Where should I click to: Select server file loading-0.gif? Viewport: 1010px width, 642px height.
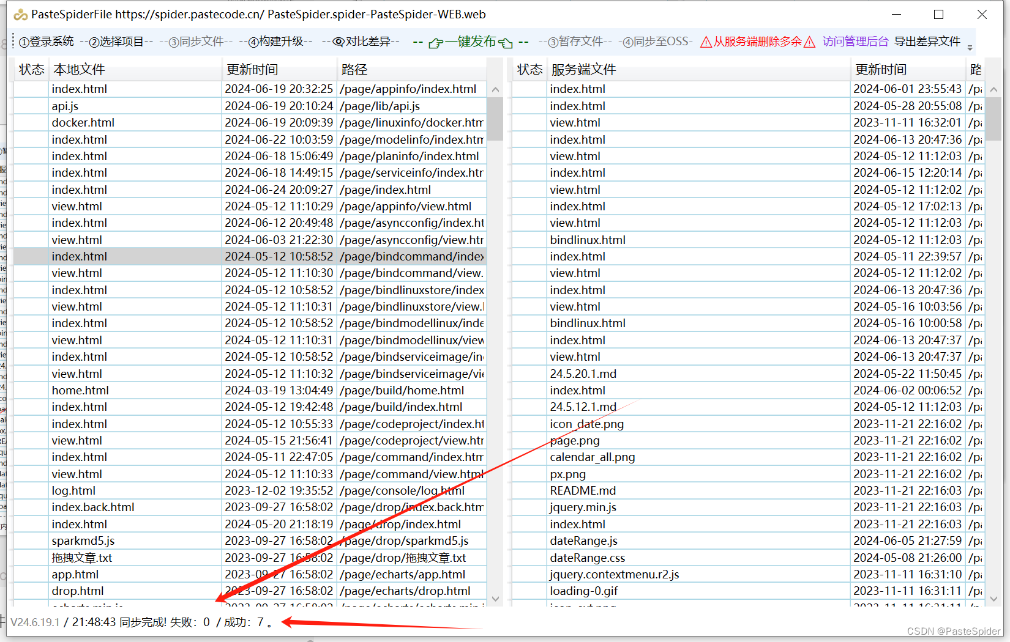click(x=584, y=591)
